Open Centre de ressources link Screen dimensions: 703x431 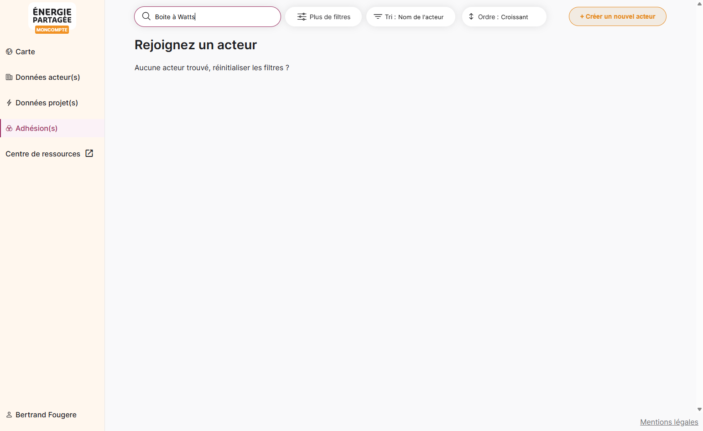pyautogui.click(x=49, y=154)
